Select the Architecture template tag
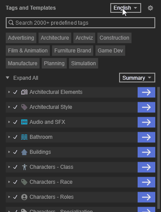Image resolution: width=161 pixels, height=212 pixels. click(55, 38)
